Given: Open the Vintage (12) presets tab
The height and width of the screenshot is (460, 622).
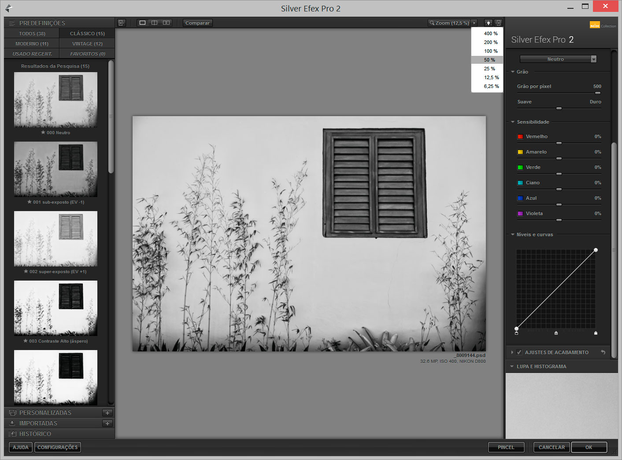Looking at the screenshot, I should tap(87, 44).
